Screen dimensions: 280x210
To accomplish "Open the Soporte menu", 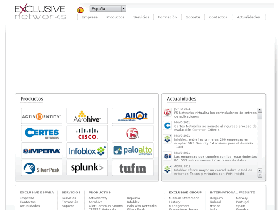I will pyautogui.click(x=193, y=17).
